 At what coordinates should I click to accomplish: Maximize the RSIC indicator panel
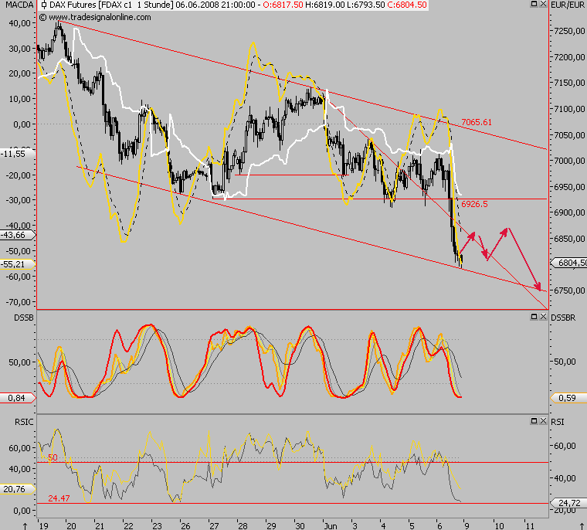click(534, 421)
